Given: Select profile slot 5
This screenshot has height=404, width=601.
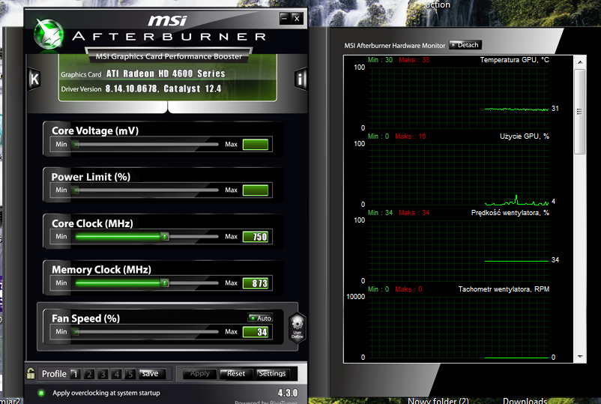Looking at the screenshot, I should click(130, 374).
